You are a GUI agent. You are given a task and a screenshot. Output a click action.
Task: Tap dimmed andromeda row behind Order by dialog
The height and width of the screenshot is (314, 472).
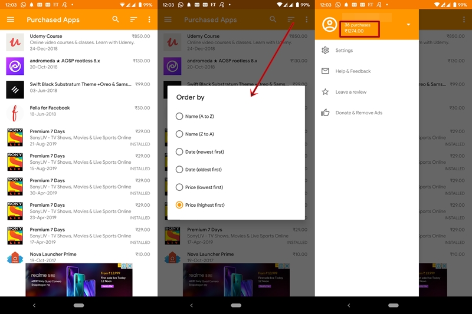pos(236,66)
